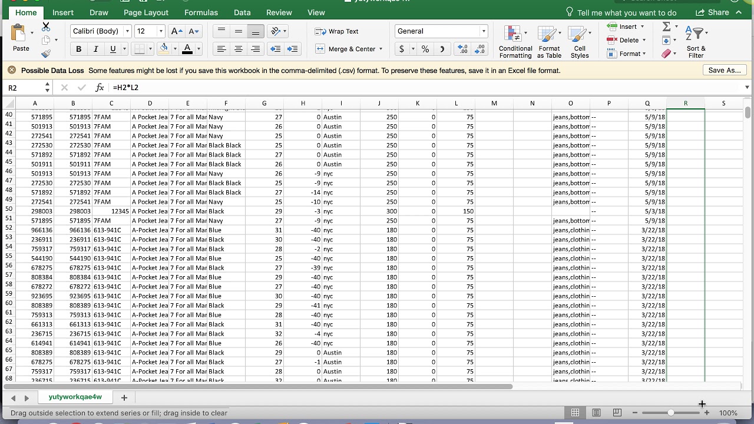This screenshot has width=754, height=424.
Task: Open Conditional Formatting
Action: [515, 42]
